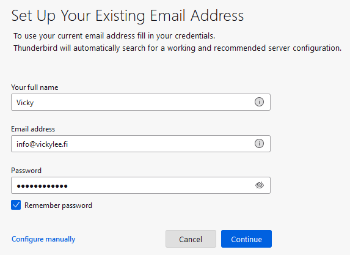Click the Cancel button
This screenshot has height=255, width=350.
pyautogui.click(x=191, y=239)
